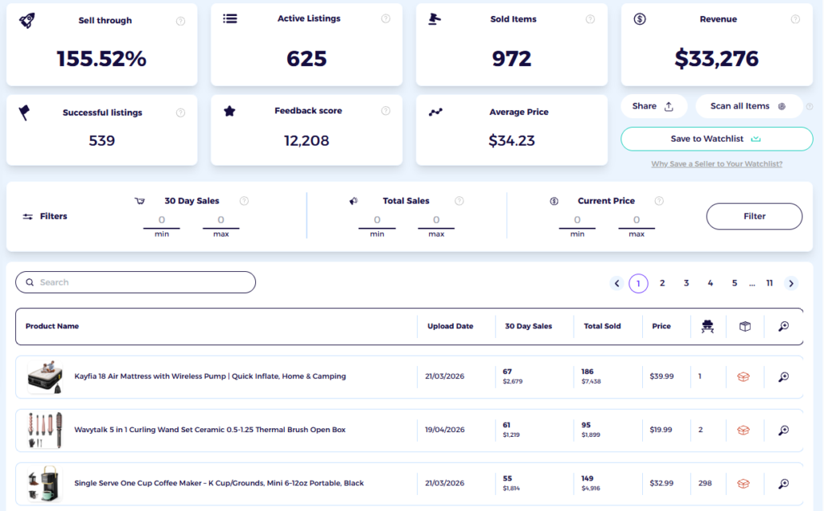This screenshot has height=511, width=824.
Task: Click the magnifier icon in Wavytalk Curling Wand row
Action: click(x=783, y=431)
